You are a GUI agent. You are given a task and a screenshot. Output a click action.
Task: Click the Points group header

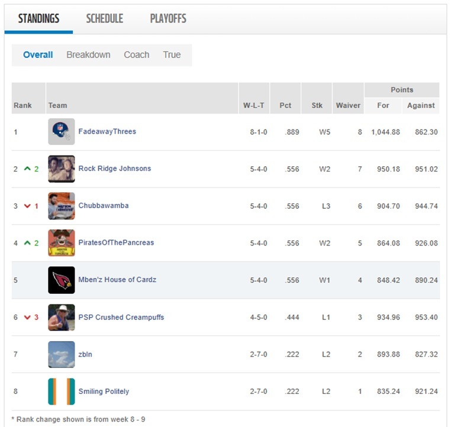pos(402,90)
